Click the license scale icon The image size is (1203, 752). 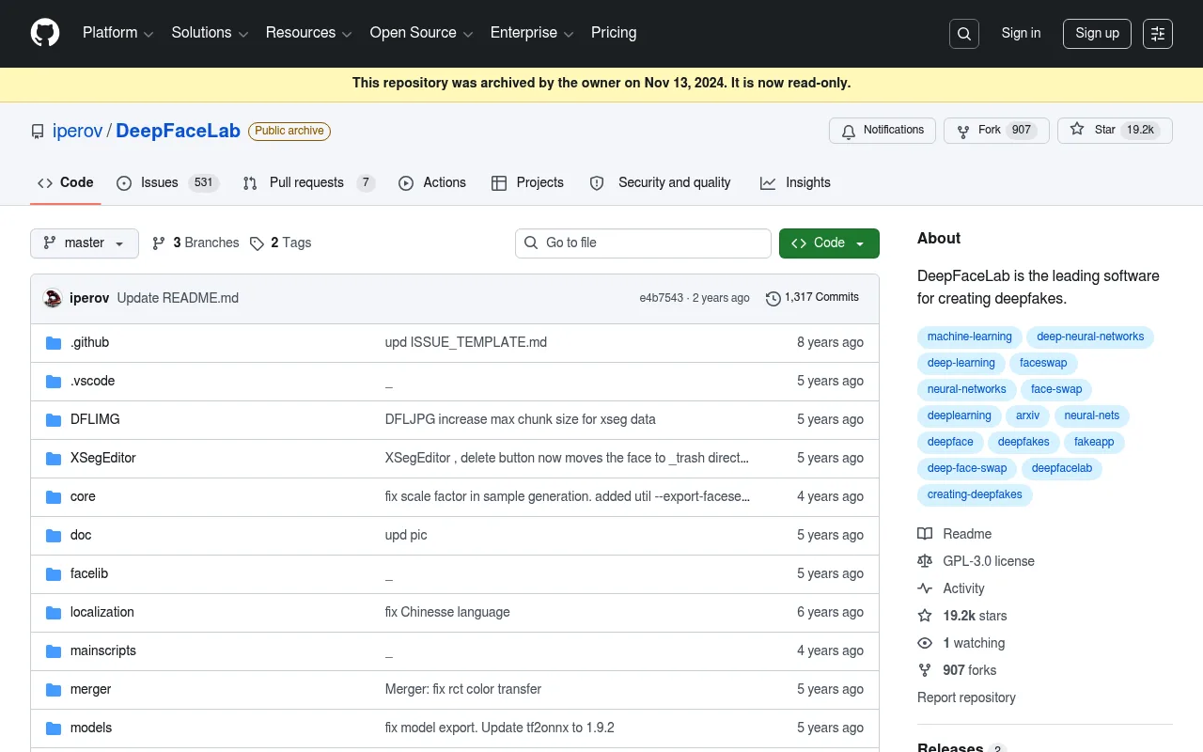click(925, 561)
